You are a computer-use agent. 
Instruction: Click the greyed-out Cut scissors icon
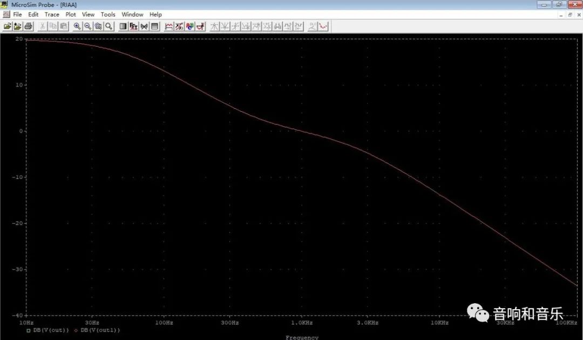(43, 26)
